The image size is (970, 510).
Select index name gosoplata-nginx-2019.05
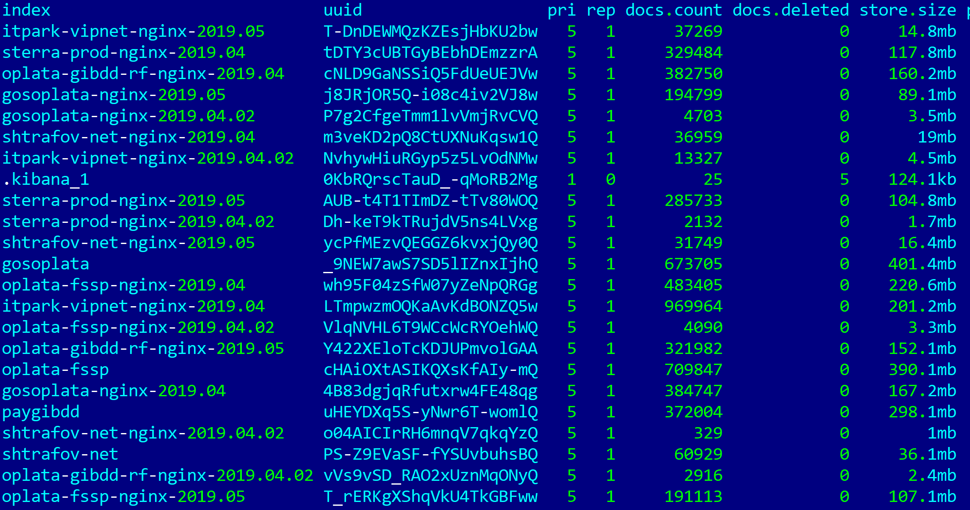click(114, 95)
